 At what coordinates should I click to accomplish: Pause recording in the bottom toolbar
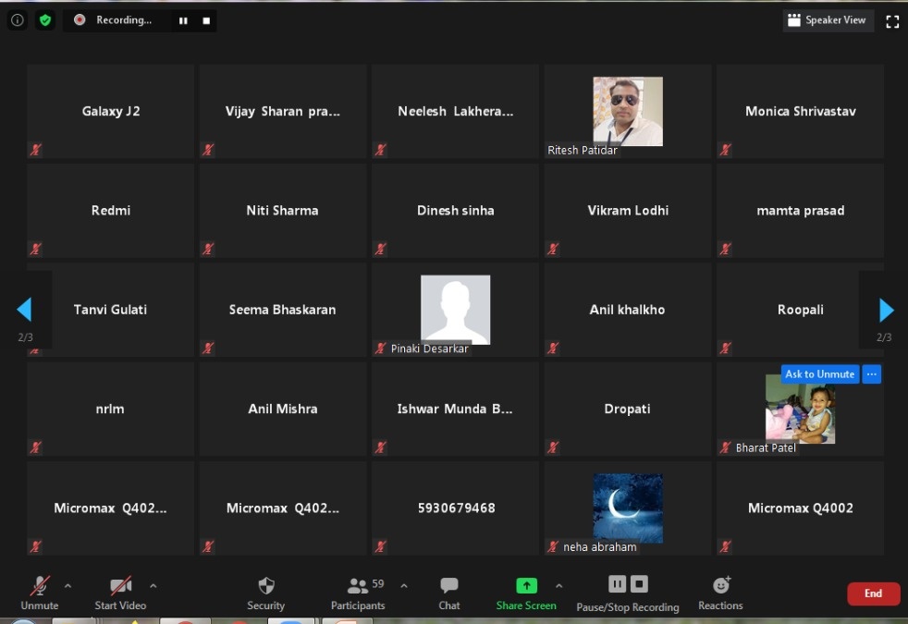(x=617, y=584)
